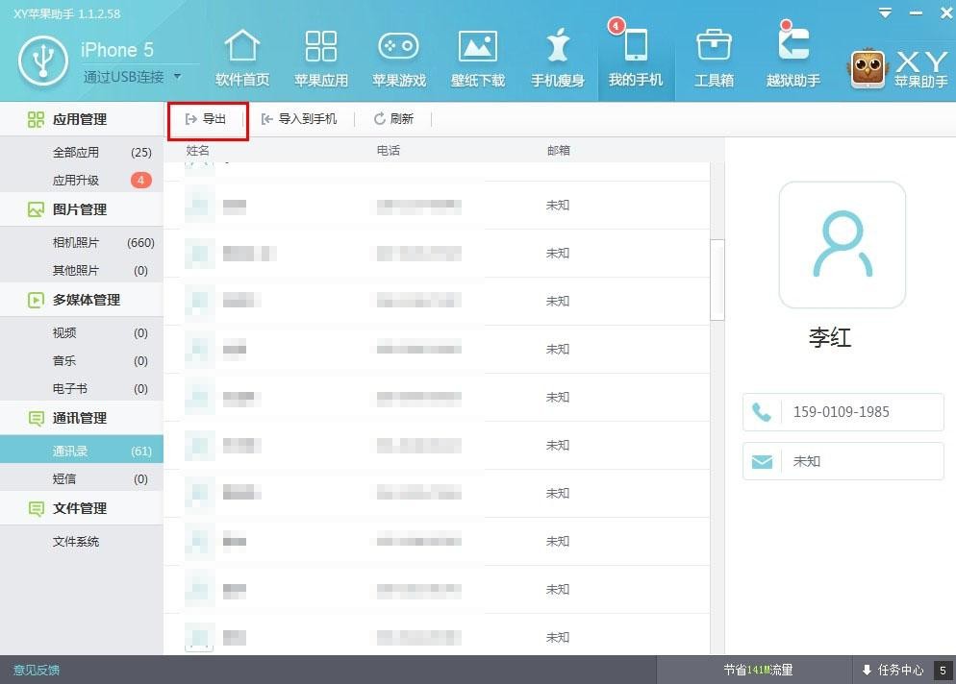
Task: Open 音乐 in the sidebar
Action: tap(82, 360)
